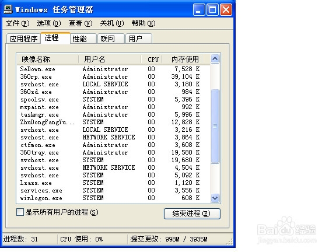
Task: Click the Task Manager title bar icon
Action: pyautogui.click(x=8, y=9)
